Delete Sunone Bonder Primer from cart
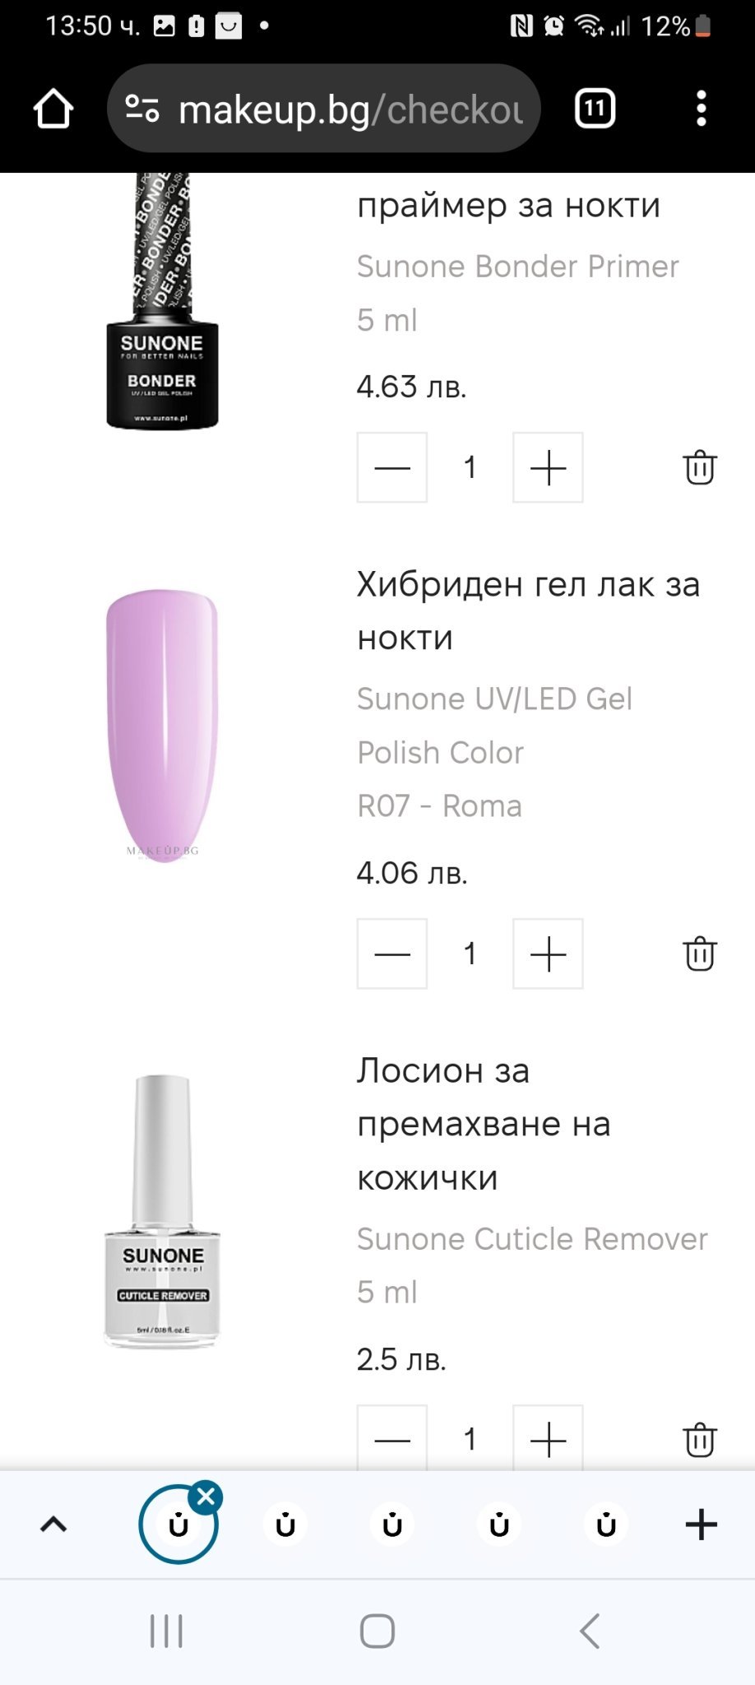 [x=700, y=467]
